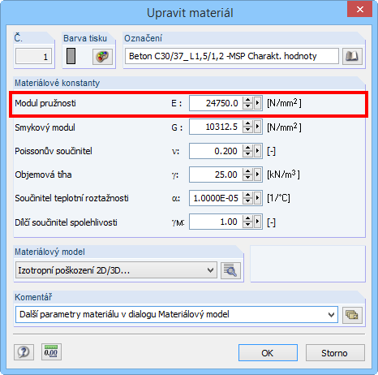Click the Součinitel teplotní roztažnosti value field
Screen dimensions: 378x375
tap(216, 198)
